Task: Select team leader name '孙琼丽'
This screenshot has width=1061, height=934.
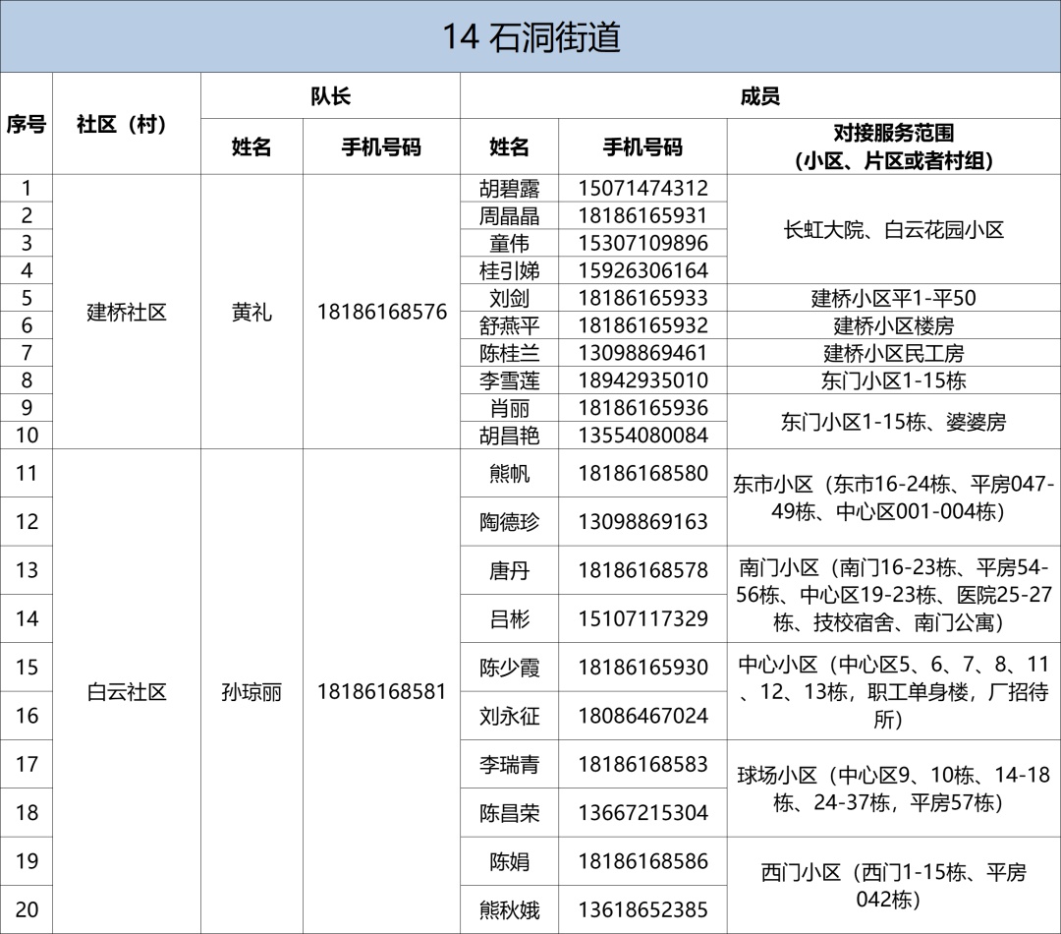Action: (251, 691)
